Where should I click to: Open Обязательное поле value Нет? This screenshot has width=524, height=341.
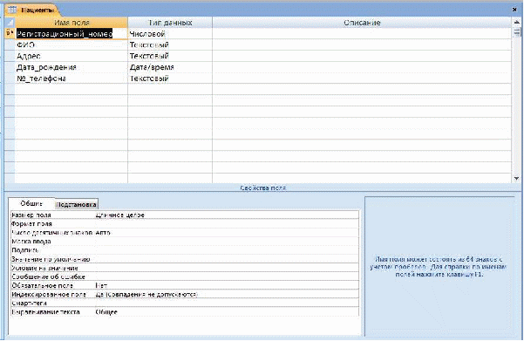(227, 285)
